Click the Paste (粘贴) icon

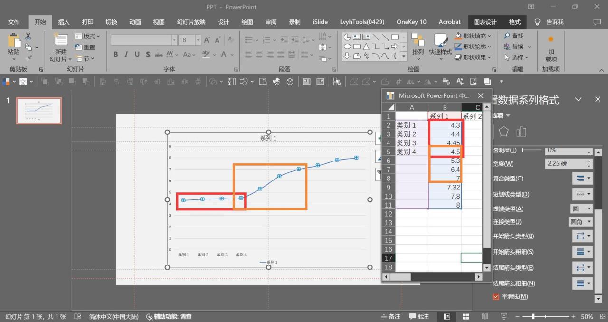13,42
